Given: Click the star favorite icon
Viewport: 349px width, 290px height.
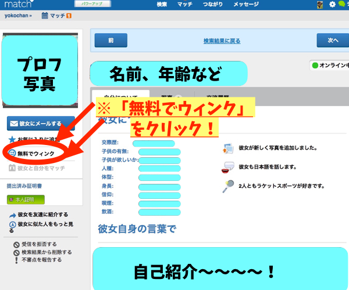Looking at the screenshot, I should click(x=12, y=139).
